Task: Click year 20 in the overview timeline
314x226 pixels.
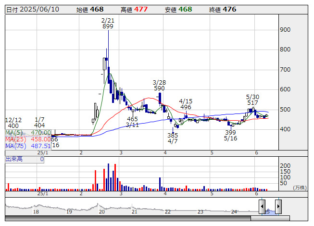Action: 101,212
